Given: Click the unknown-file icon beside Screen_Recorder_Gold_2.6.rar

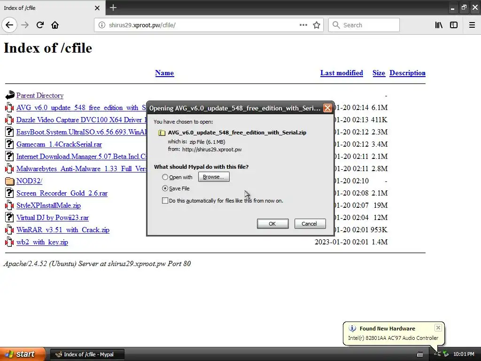Looking at the screenshot, I should pyautogui.click(x=9, y=193).
